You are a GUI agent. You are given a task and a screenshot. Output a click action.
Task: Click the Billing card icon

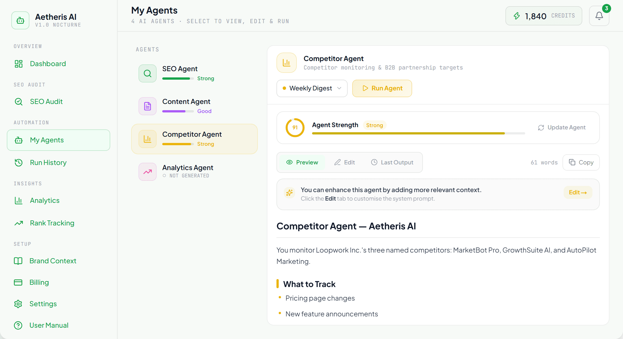click(18, 282)
